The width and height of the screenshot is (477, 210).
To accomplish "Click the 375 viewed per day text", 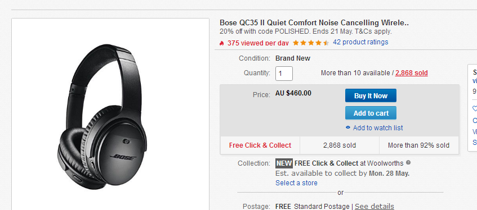I will (258, 43).
